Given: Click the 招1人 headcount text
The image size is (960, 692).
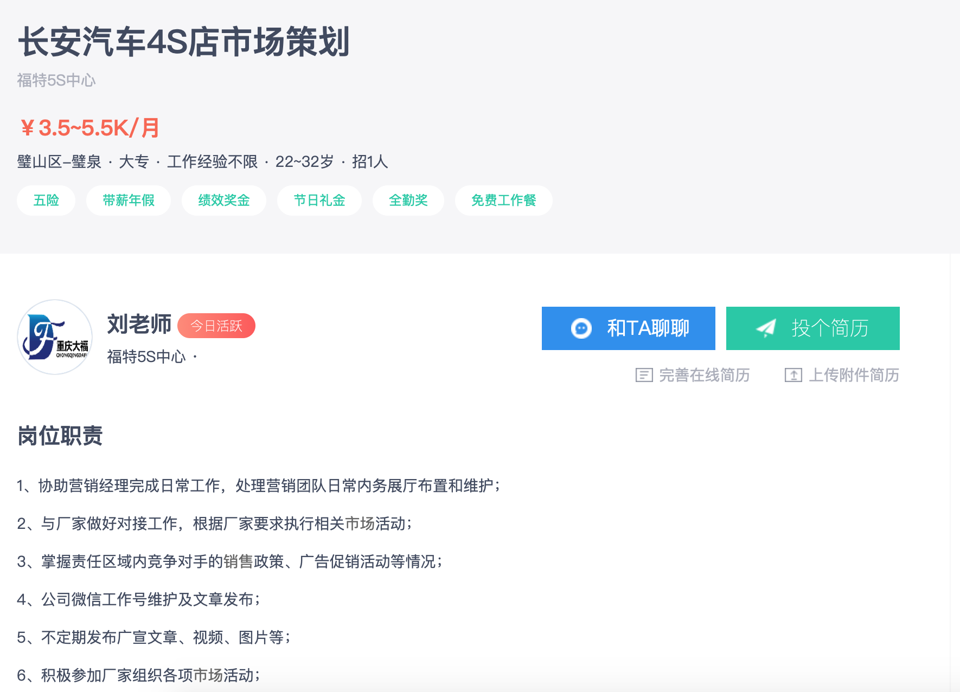Looking at the screenshot, I should 370,161.
